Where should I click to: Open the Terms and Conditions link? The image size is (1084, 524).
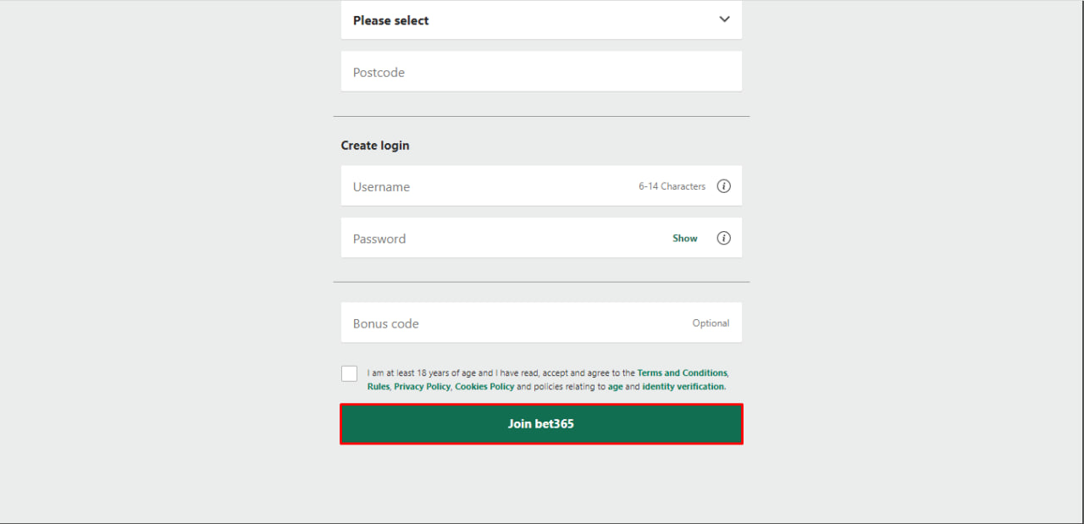(682, 373)
